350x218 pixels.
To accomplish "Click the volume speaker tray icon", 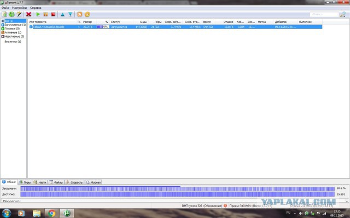I will (301, 214).
